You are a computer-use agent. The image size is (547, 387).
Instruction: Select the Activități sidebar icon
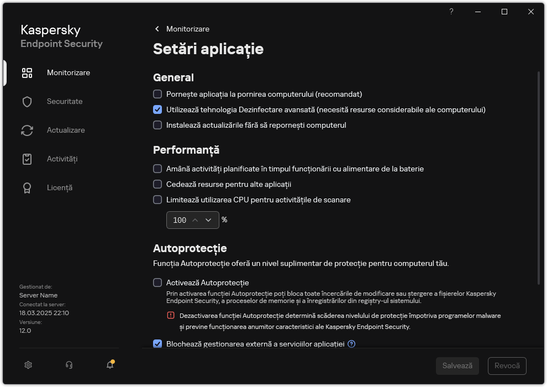[27, 159]
